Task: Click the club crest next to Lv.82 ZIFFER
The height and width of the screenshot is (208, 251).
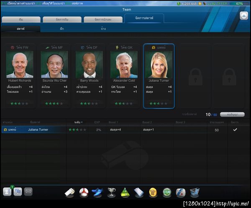Action: pos(205,3)
